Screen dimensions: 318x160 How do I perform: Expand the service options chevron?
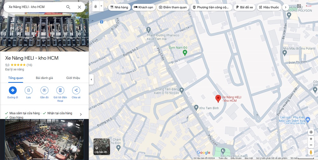81,115
